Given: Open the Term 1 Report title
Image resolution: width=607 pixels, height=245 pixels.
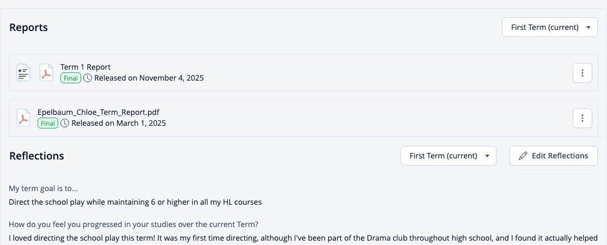Looking at the screenshot, I should [x=85, y=67].
